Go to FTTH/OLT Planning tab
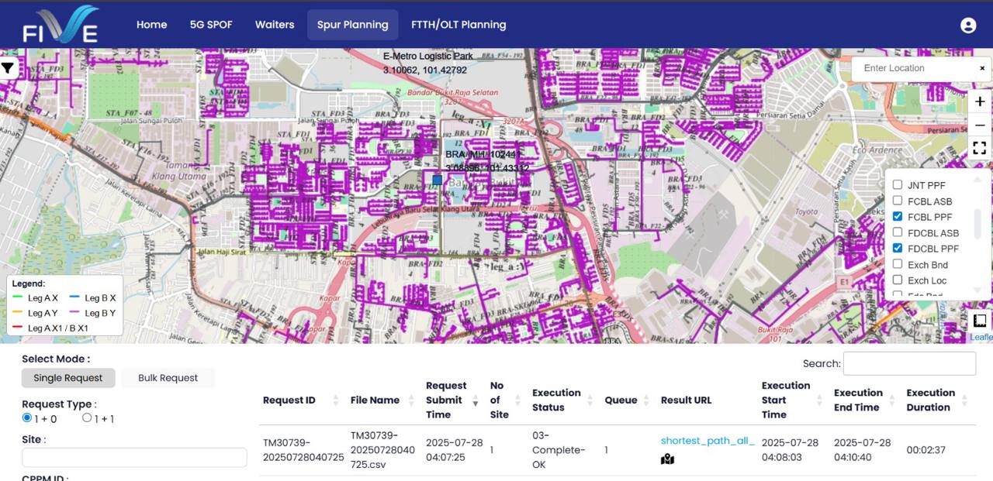 point(458,25)
